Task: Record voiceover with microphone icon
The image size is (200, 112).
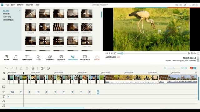Action: coord(189,54)
